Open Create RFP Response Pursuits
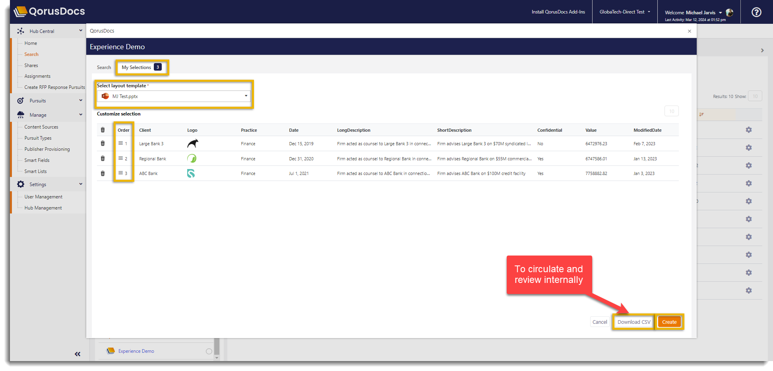 tap(54, 87)
